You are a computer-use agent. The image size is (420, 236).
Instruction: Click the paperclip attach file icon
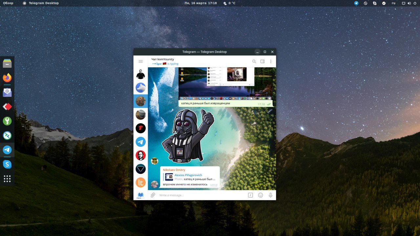point(153,195)
